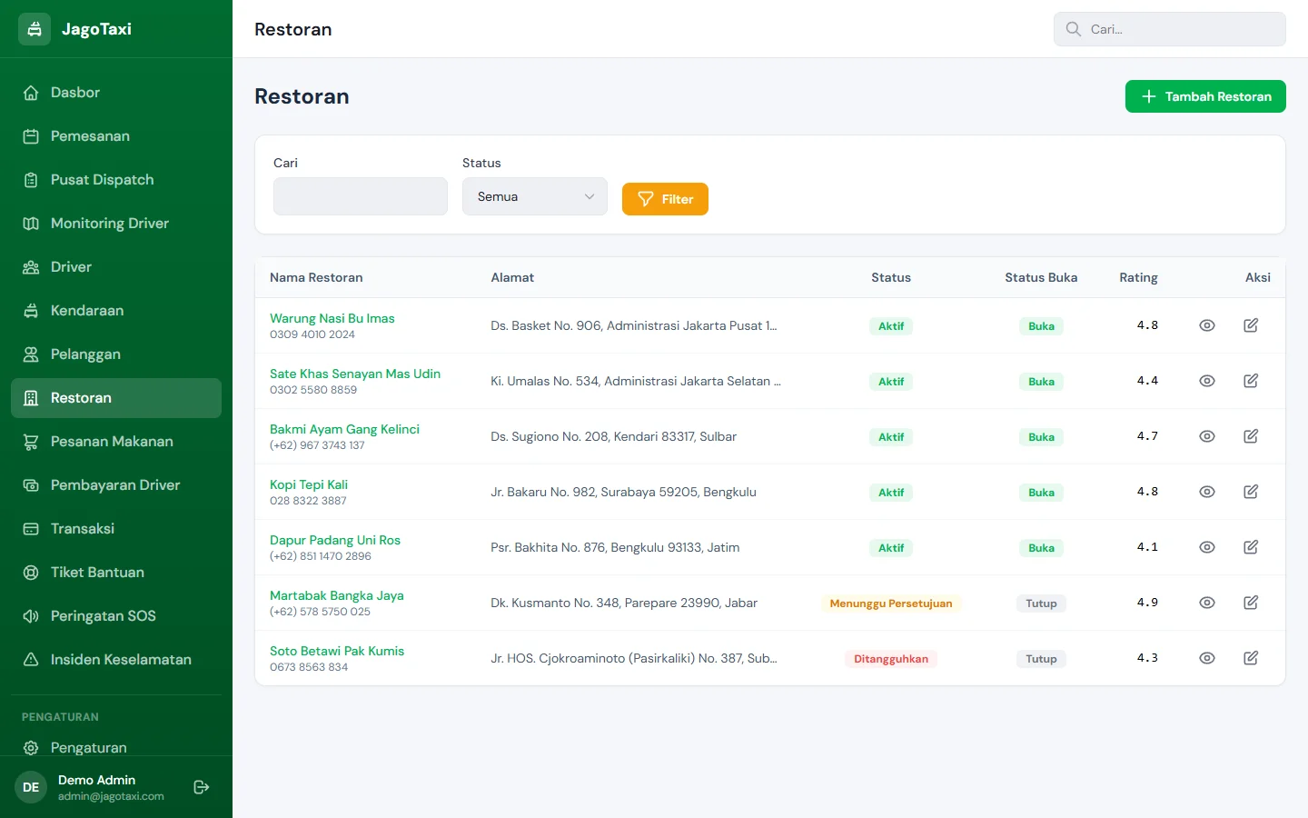Edit Kopi Tepi Kali restaurant
The image size is (1308, 818).
coord(1251,492)
